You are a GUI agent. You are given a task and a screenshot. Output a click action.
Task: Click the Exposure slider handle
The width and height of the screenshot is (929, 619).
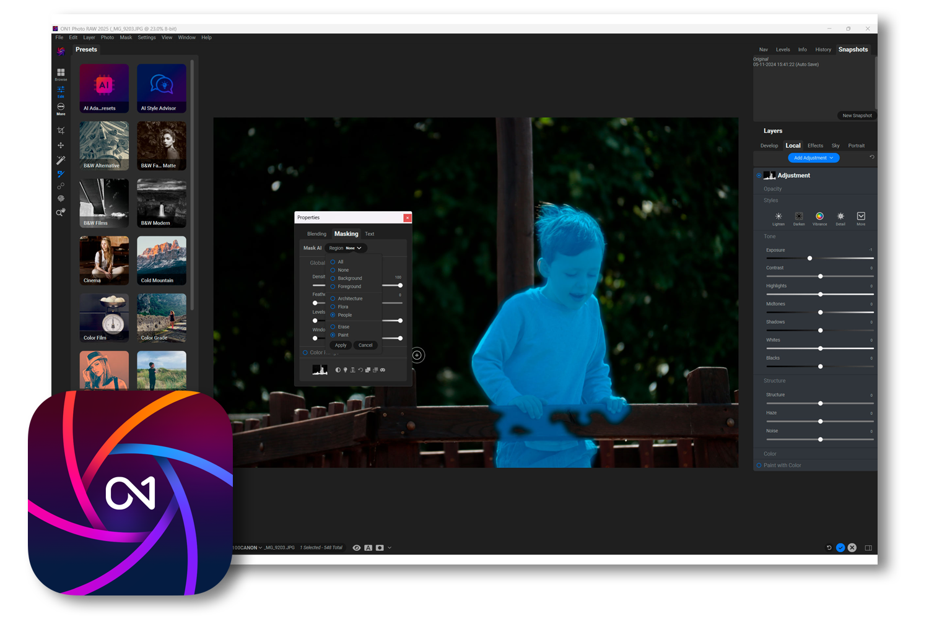(x=809, y=258)
